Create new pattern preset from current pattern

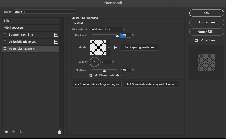(116, 48)
